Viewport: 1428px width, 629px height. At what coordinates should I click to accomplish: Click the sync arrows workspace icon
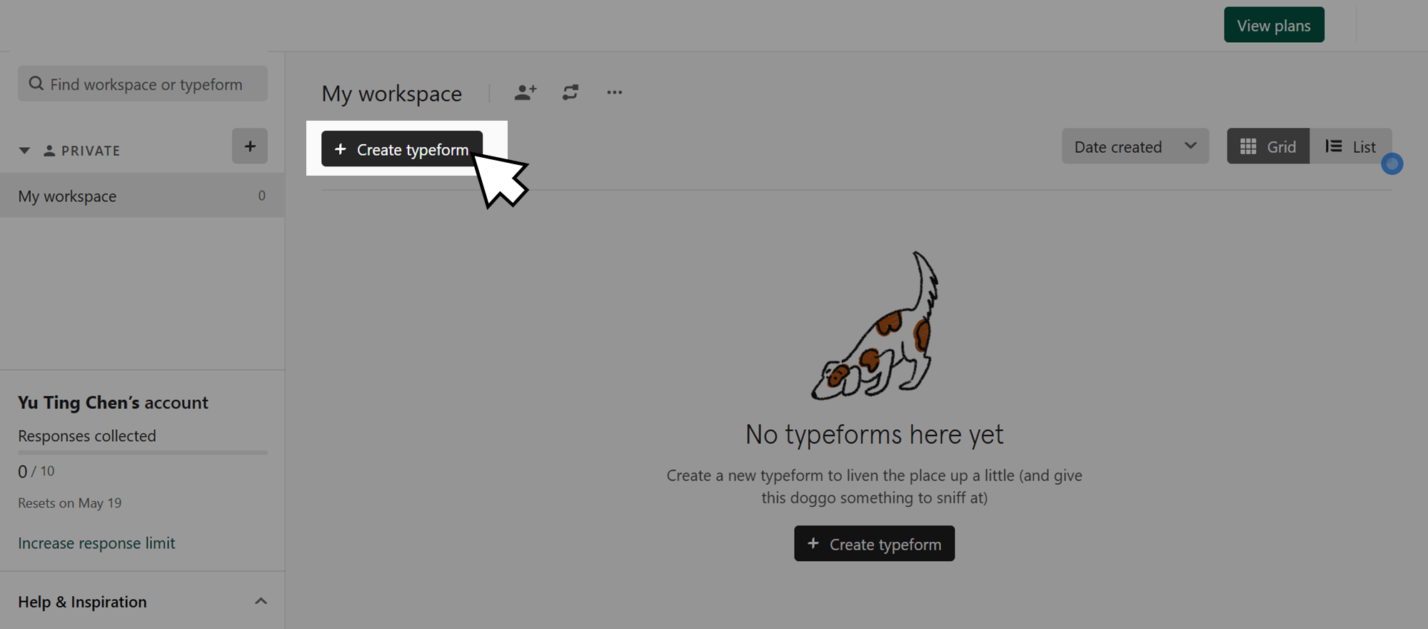click(570, 92)
